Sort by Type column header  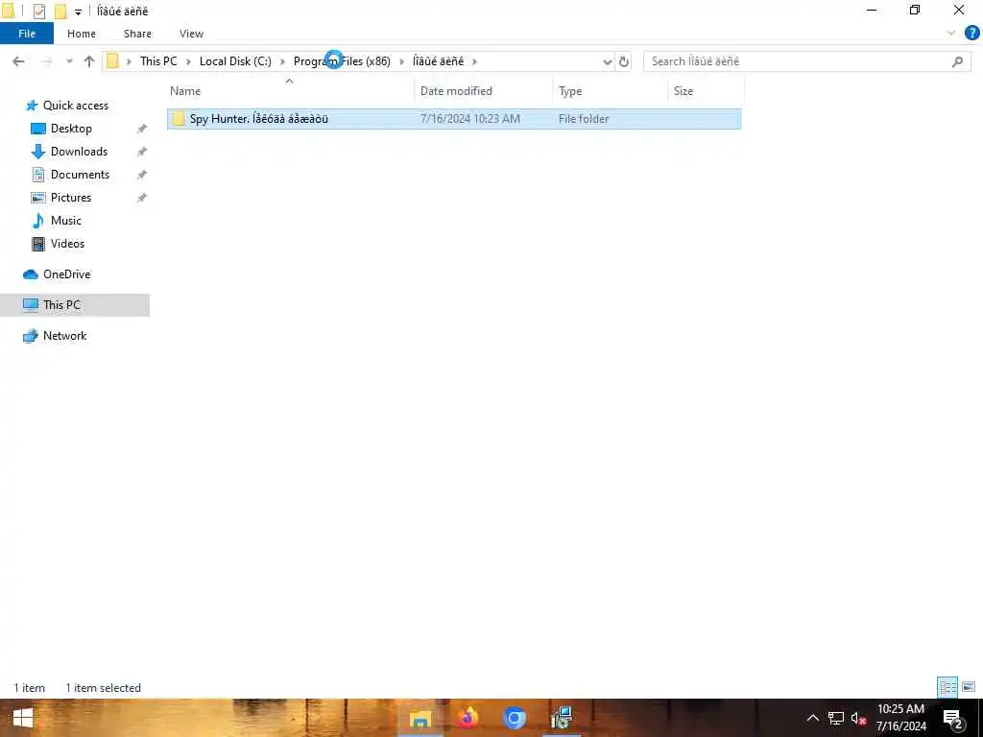point(611,91)
